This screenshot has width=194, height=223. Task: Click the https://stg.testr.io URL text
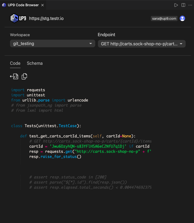click(x=46, y=18)
